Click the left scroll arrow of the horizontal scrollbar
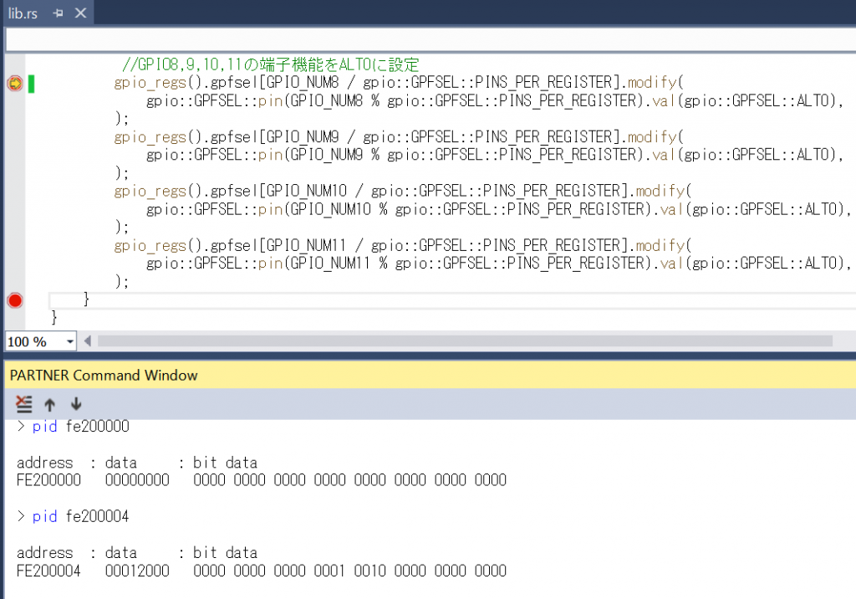The width and height of the screenshot is (856, 599). click(x=87, y=340)
